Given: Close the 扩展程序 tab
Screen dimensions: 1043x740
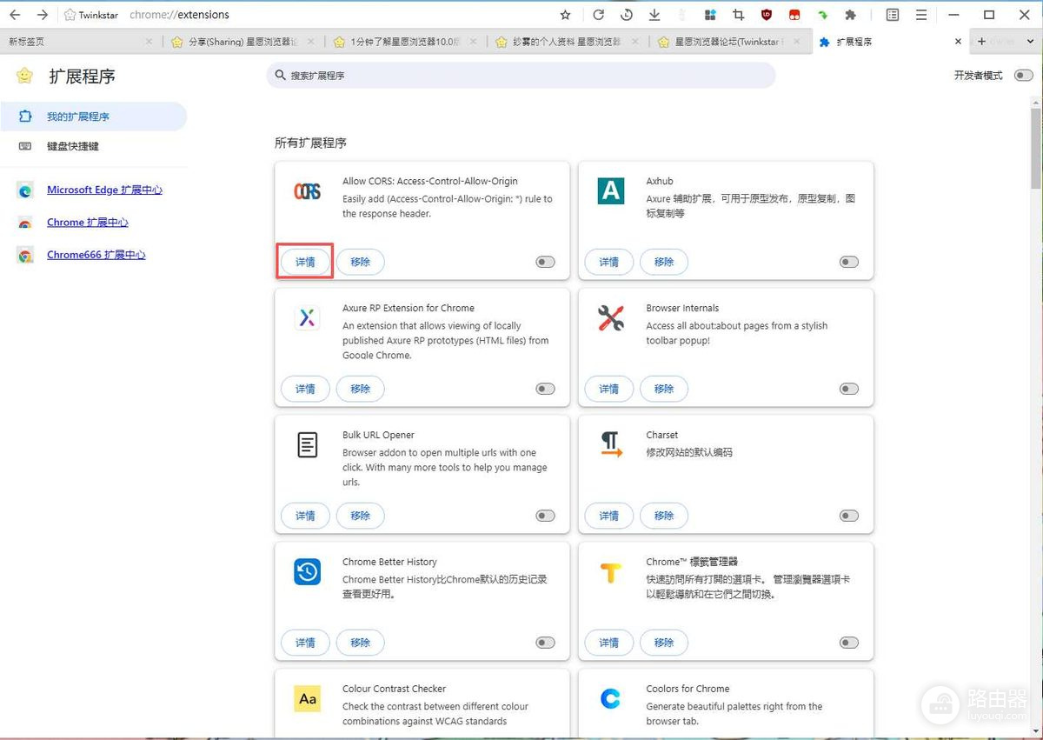Looking at the screenshot, I should pyautogui.click(x=959, y=42).
